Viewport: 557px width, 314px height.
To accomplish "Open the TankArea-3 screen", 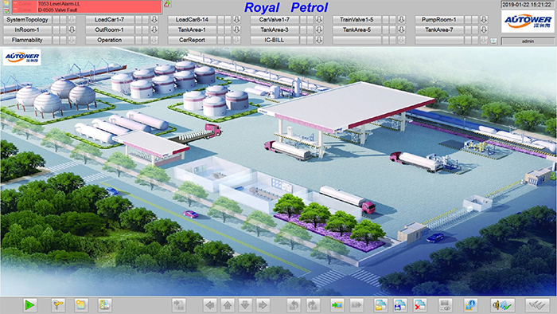I will coord(275,29).
